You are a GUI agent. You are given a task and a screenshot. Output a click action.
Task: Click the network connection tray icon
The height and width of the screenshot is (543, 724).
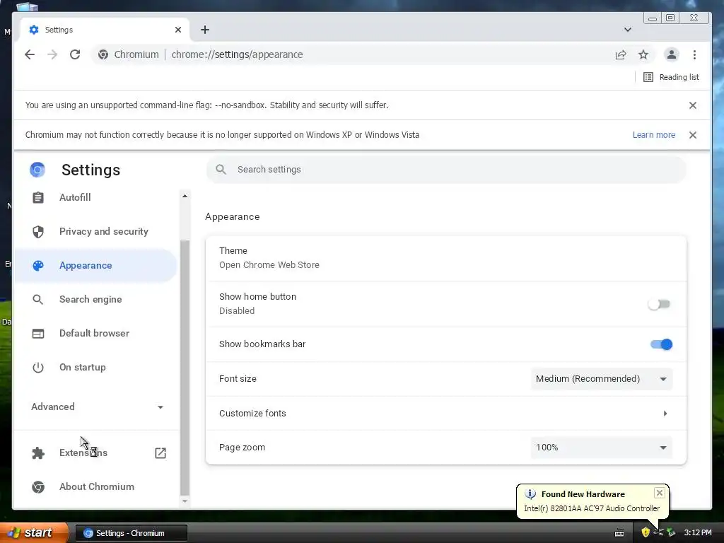pos(658,532)
